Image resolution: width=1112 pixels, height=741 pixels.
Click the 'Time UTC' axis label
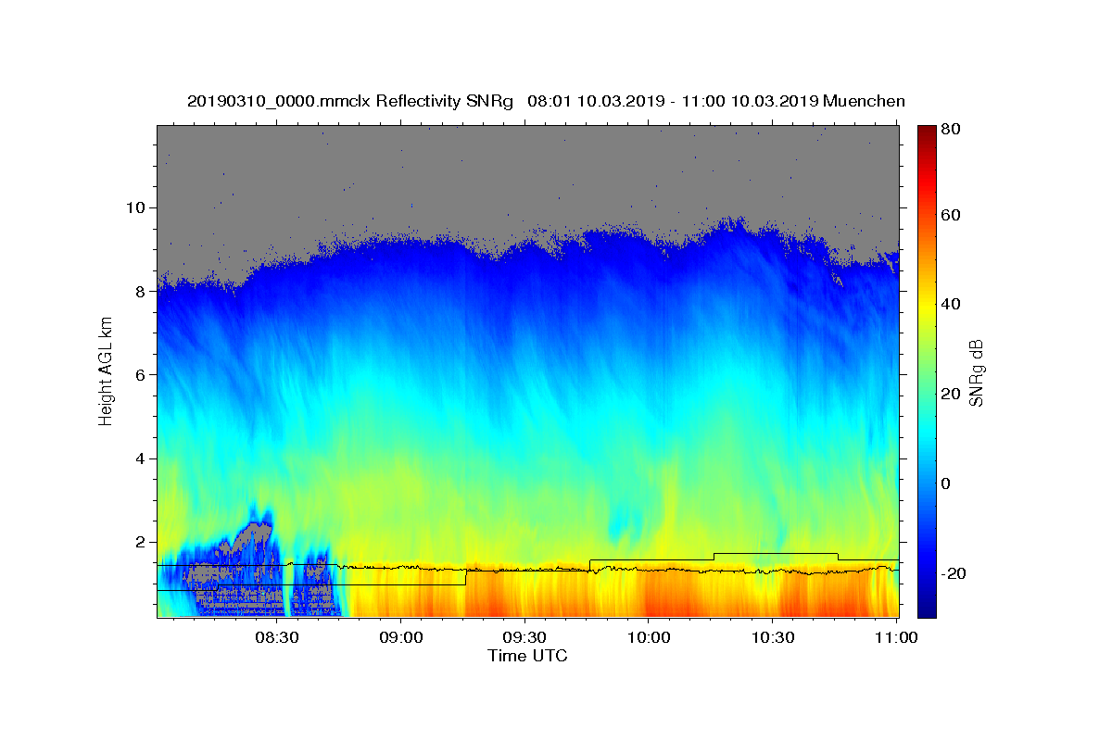click(527, 656)
